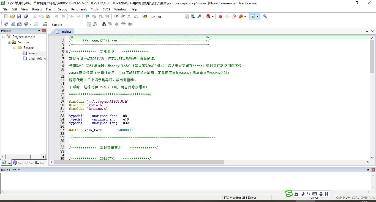Toggle pin on the Project panel
This screenshot has width=376, height=202.
coord(39,31)
